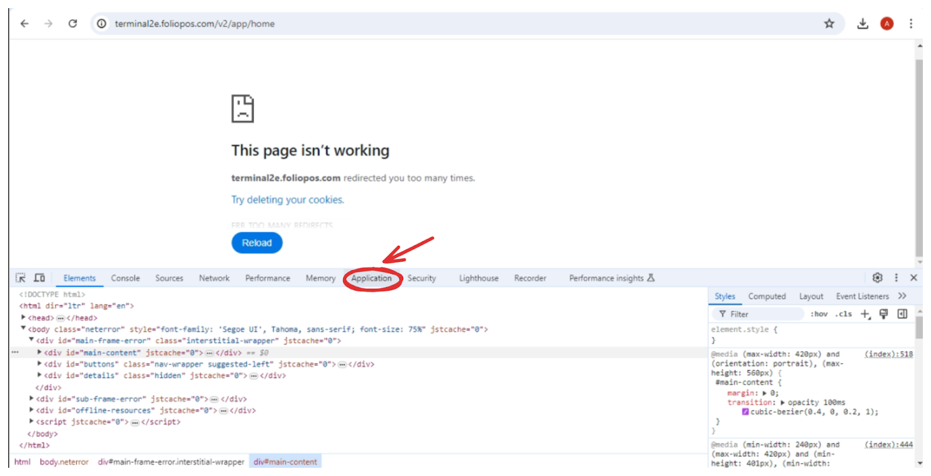Open the DevTools customize three-dot menu
Viewport: 931px width, 476px height.
[896, 278]
